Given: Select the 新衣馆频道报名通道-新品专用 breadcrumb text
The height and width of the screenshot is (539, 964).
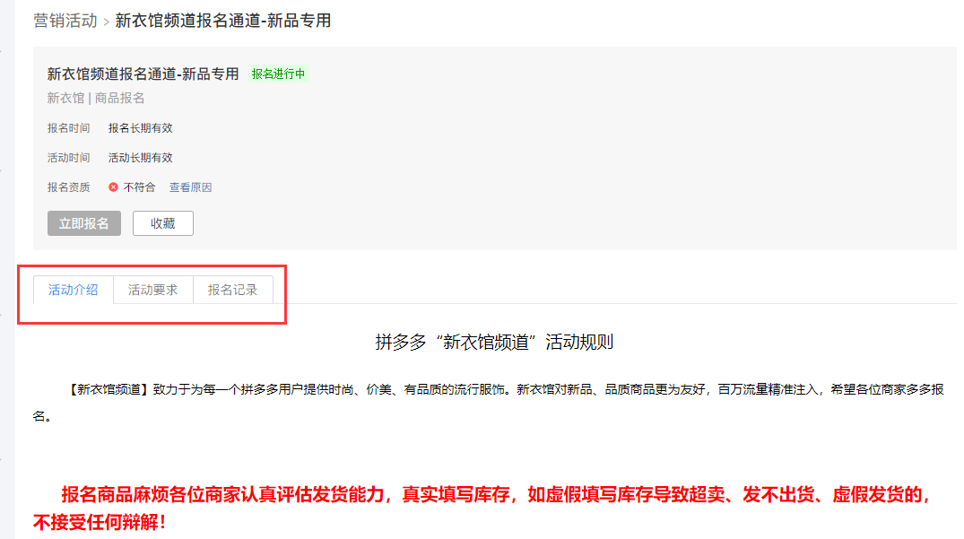Looking at the screenshot, I should (x=223, y=21).
